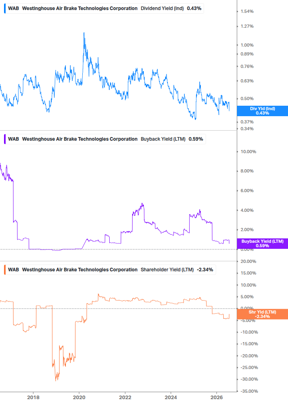This screenshot has width=288, height=404.
Task: Click the 0.59% value in buyback legend
Action: coord(196,139)
